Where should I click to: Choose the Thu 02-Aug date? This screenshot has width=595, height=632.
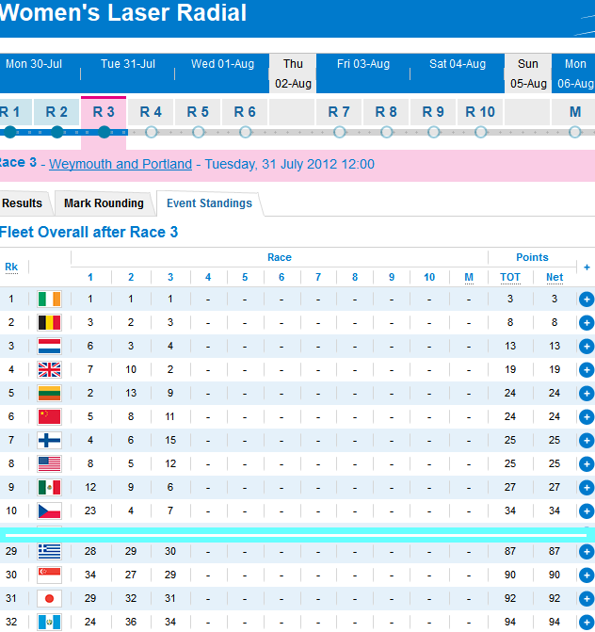pos(293,73)
